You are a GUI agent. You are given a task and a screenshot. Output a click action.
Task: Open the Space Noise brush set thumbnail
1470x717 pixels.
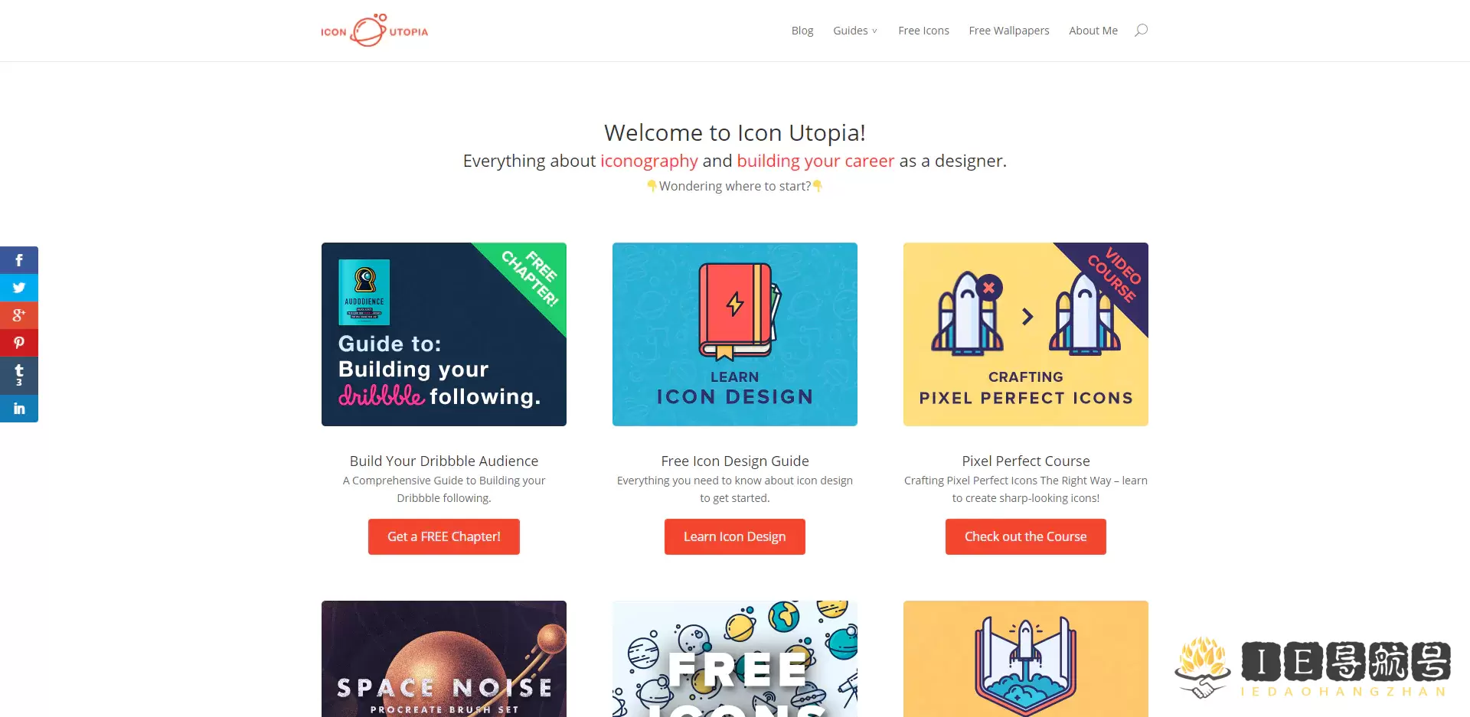click(444, 659)
